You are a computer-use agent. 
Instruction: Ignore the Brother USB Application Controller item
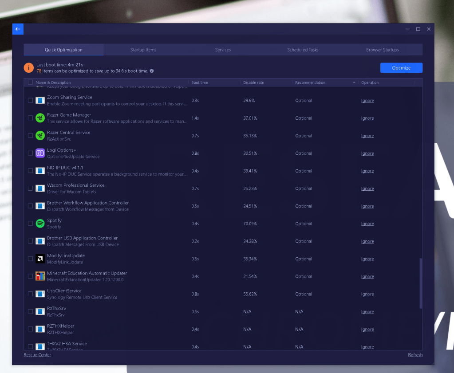coord(367,241)
